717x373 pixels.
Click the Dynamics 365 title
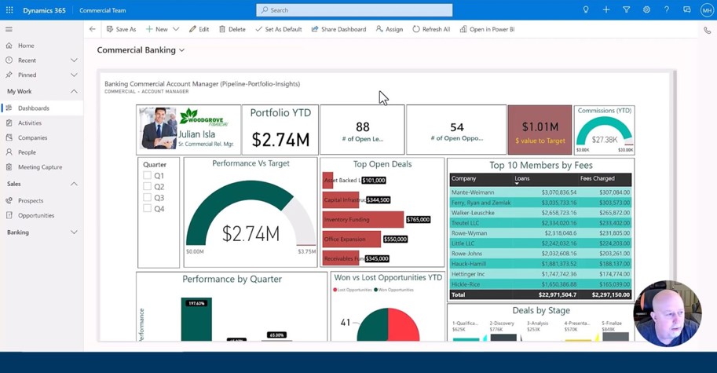pos(44,10)
